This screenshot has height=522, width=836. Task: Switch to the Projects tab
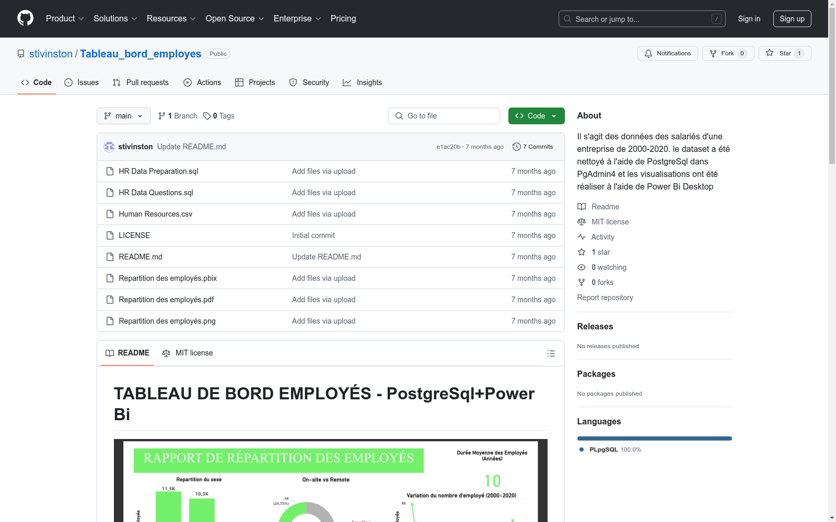pyautogui.click(x=255, y=82)
